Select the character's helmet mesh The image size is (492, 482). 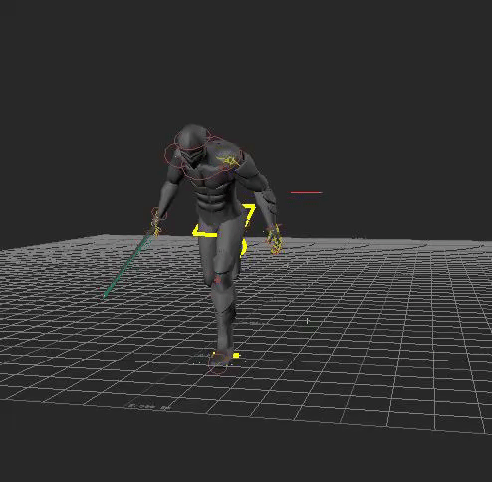192,142
